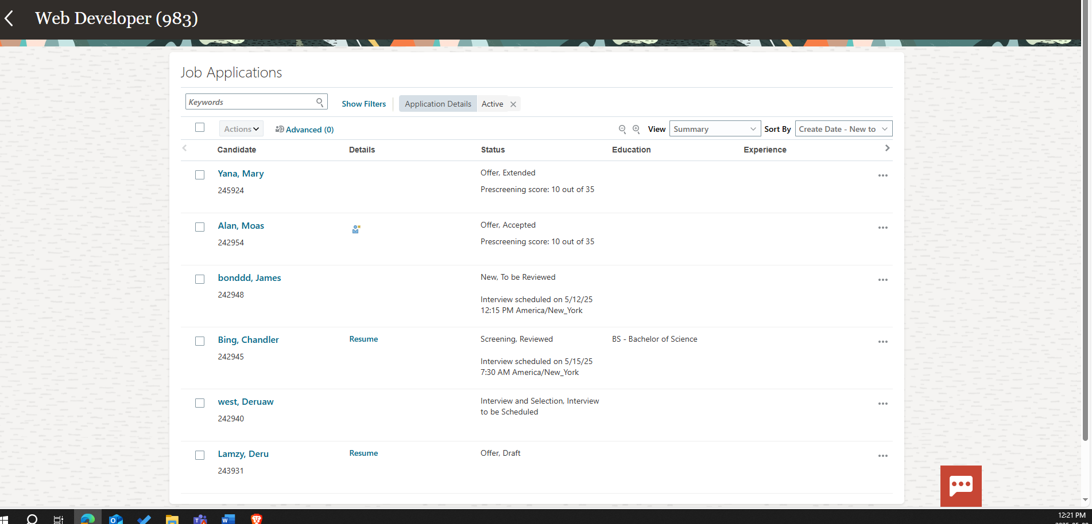
Task: Remove the Active filter chip
Action: [513, 104]
